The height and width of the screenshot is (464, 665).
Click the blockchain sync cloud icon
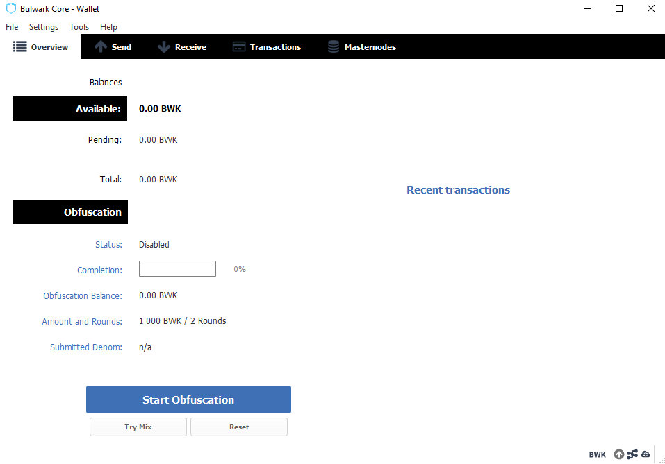[644, 454]
